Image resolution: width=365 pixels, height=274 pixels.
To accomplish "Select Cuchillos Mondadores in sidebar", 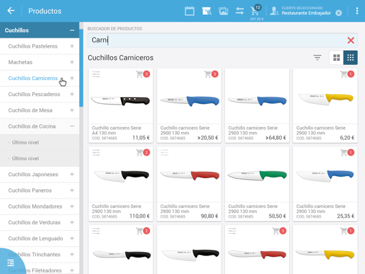I will 35,206.
